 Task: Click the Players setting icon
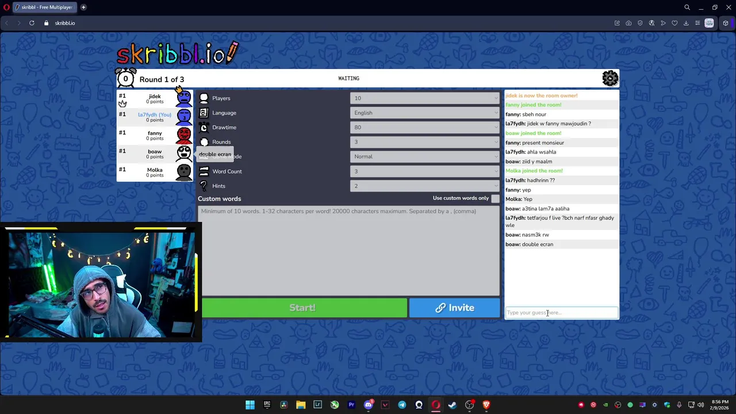click(x=204, y=98)
